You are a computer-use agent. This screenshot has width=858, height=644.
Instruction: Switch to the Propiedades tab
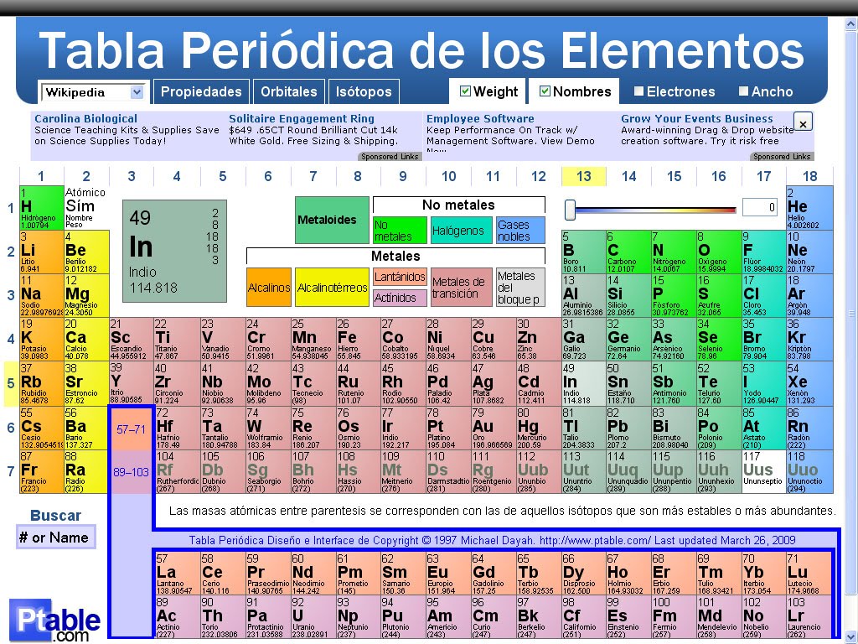pyautogui.click(x=201, y=91)
